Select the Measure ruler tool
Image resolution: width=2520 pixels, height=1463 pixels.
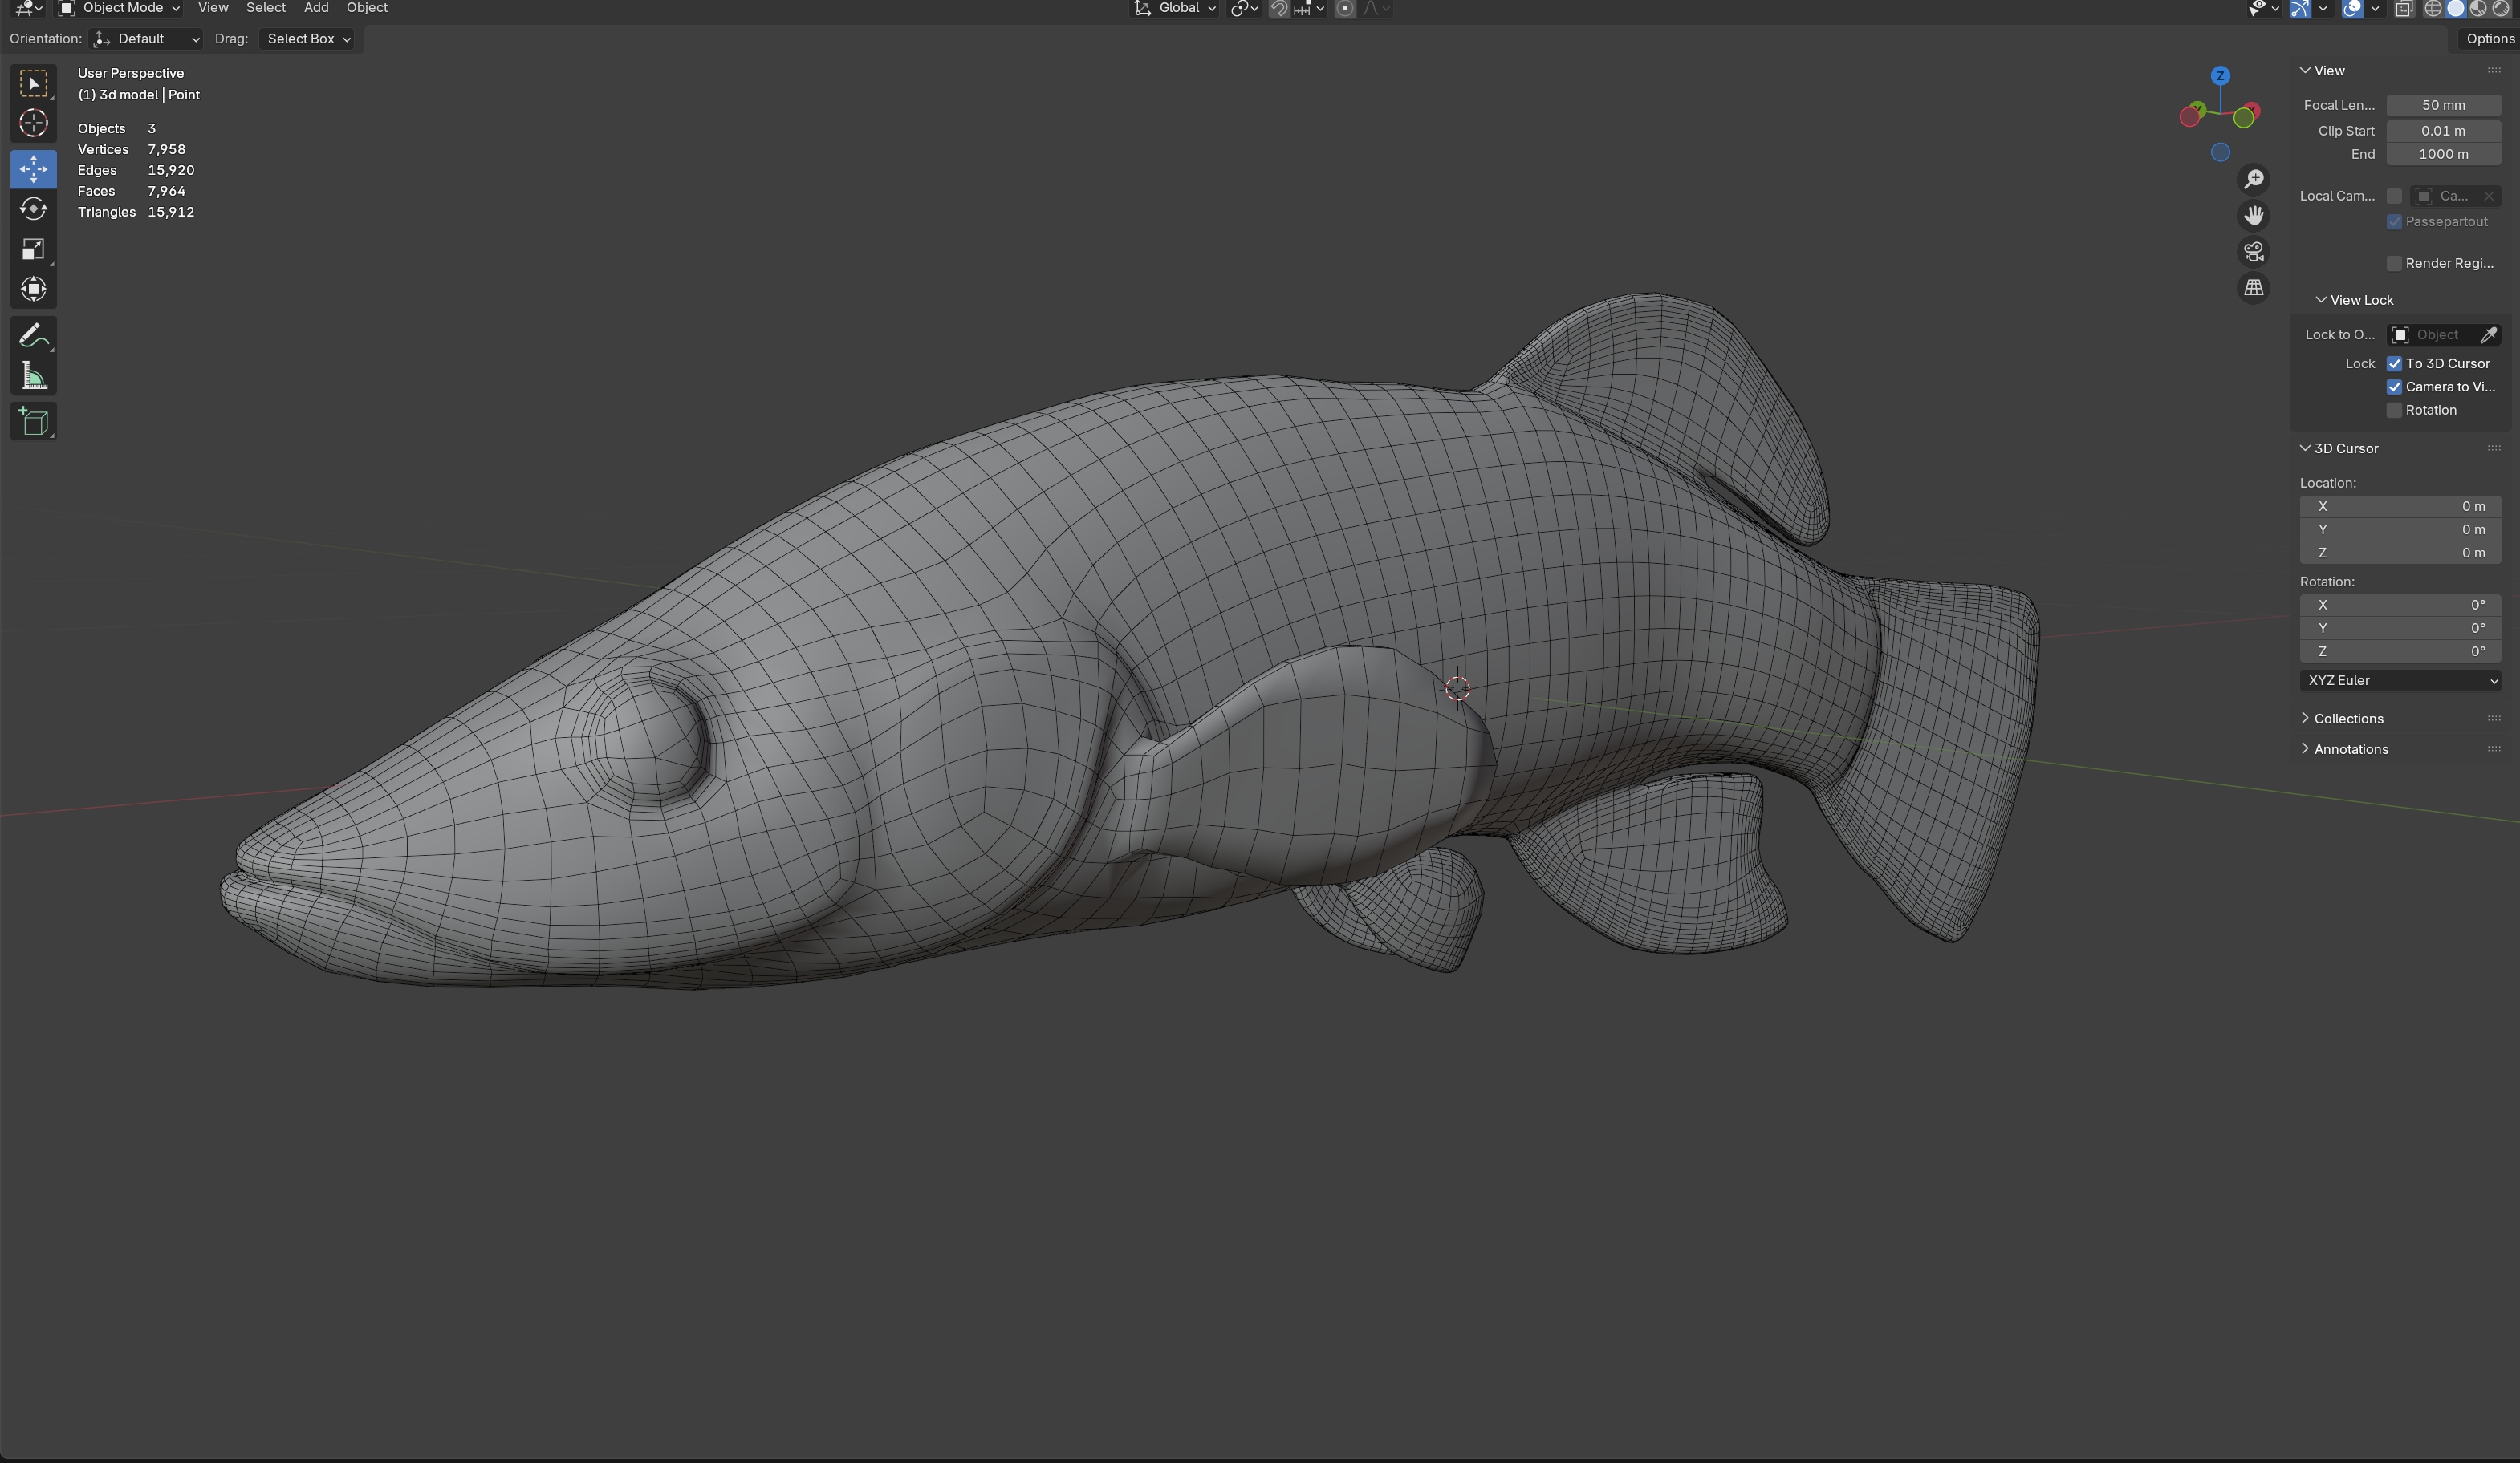pos(33,377)
